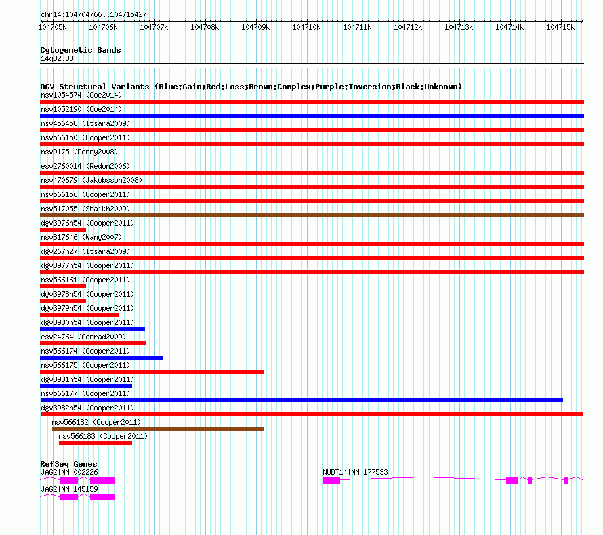Click the first exon of JAG2 NM_145159
Viewport: 603px width, 535px height.
pos(69,497)
